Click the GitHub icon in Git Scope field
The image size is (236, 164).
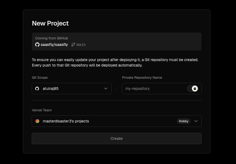point(37,89)
